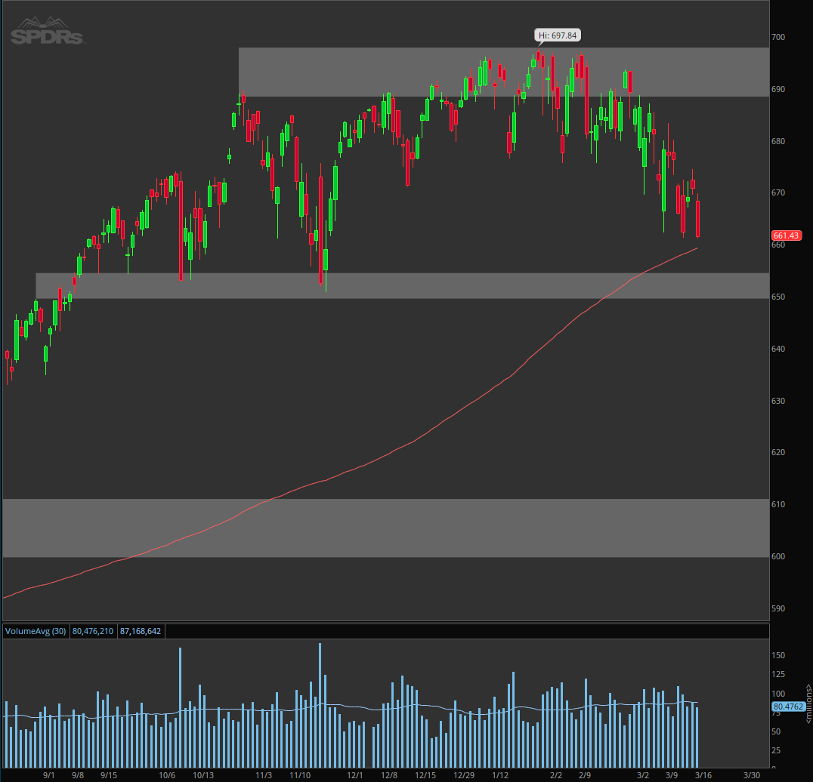This screenshot has height=782, width=813.
Task: Click the Hi: 697.84 price bubble
Action: pyautogui.click(x=558, y=35)
